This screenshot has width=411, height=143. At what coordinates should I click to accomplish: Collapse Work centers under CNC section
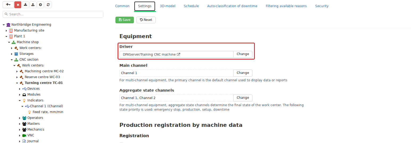[14, 65]
